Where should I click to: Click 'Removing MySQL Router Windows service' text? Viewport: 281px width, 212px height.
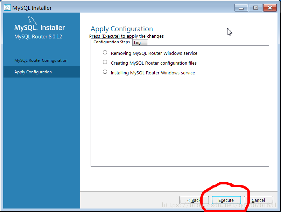click(154, 53)
